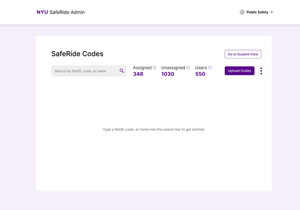Viewport: 300px width, 210px height.
Task: Click the Upload Codes button
Action: pyautogui.click(x=239, y=71)
